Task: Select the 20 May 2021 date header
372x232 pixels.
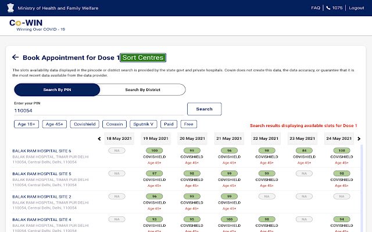Action: pos(192,139)
